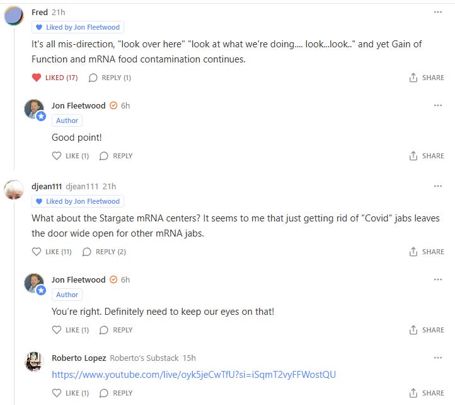
Task: Open more options for Fred's comment
Action: coord(437,12)
